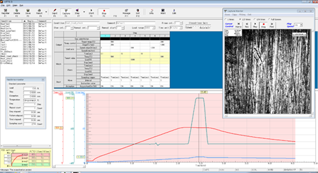Rewind capture with the Rev button
Viewport: 318px width, 173px height.
pyautogui.click(x=247, y=25)
